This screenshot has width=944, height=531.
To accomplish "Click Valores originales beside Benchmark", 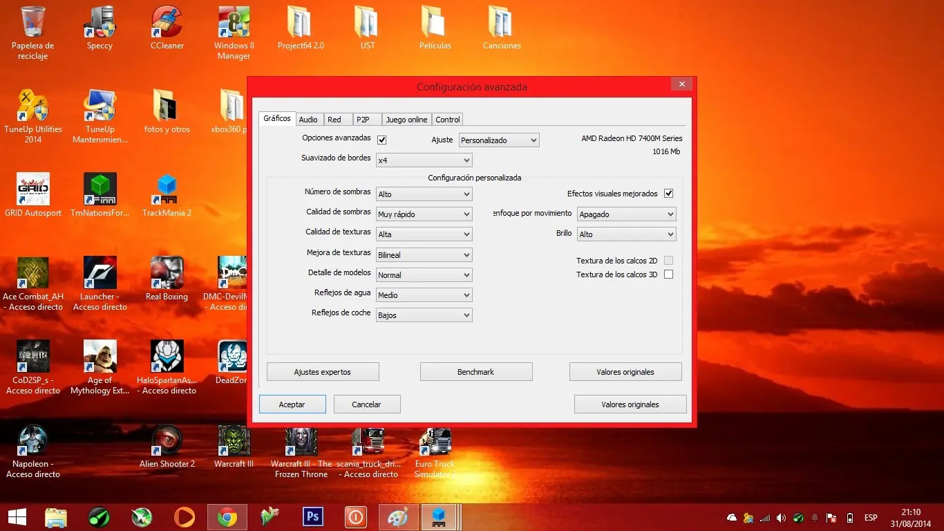I will click(625, 372).
